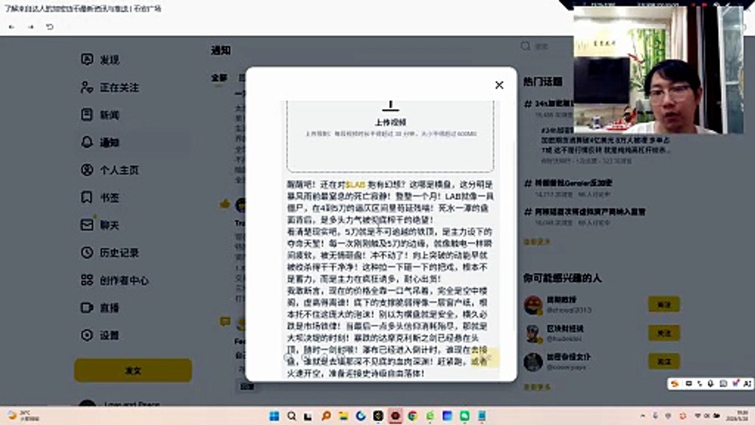Click the browser forward arrow
Screen dimensions: 755x425
point(31,27)
